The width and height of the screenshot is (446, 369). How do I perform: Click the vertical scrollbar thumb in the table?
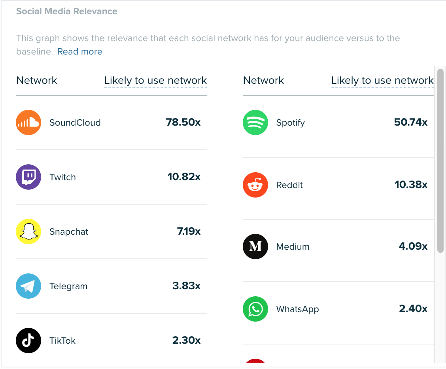[x=440, y=161]
